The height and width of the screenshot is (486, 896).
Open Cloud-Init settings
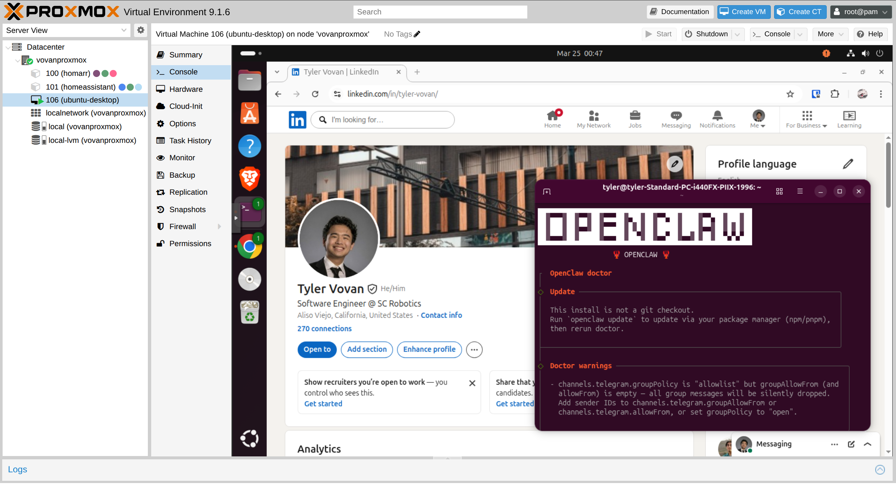[x=191, y=106]
